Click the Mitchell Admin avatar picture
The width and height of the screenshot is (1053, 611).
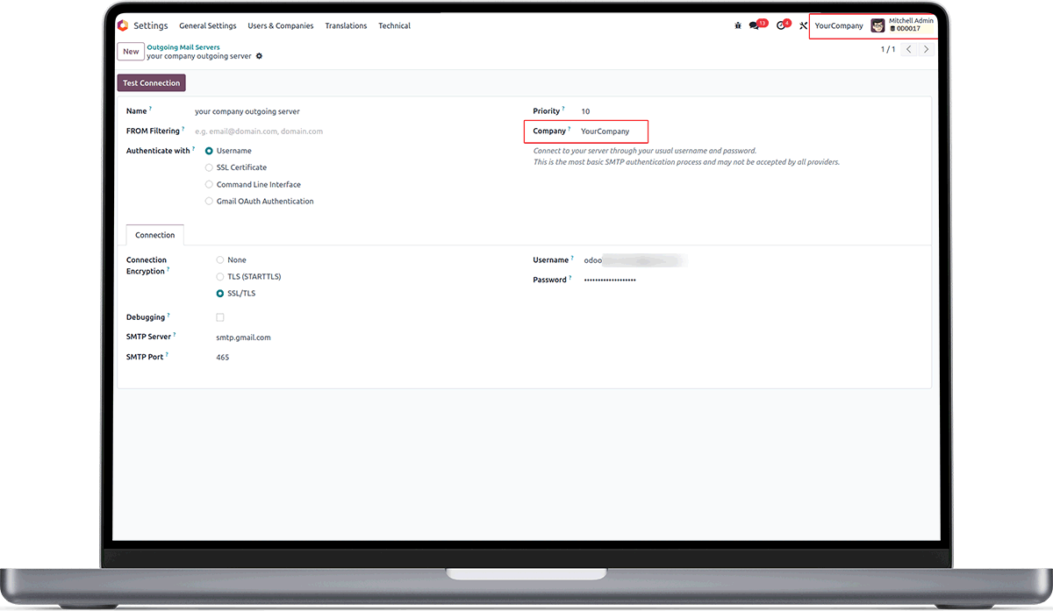tap(877, 25)
